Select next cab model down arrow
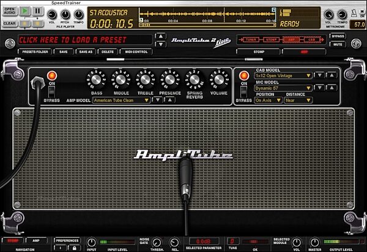 coord(319,75)
